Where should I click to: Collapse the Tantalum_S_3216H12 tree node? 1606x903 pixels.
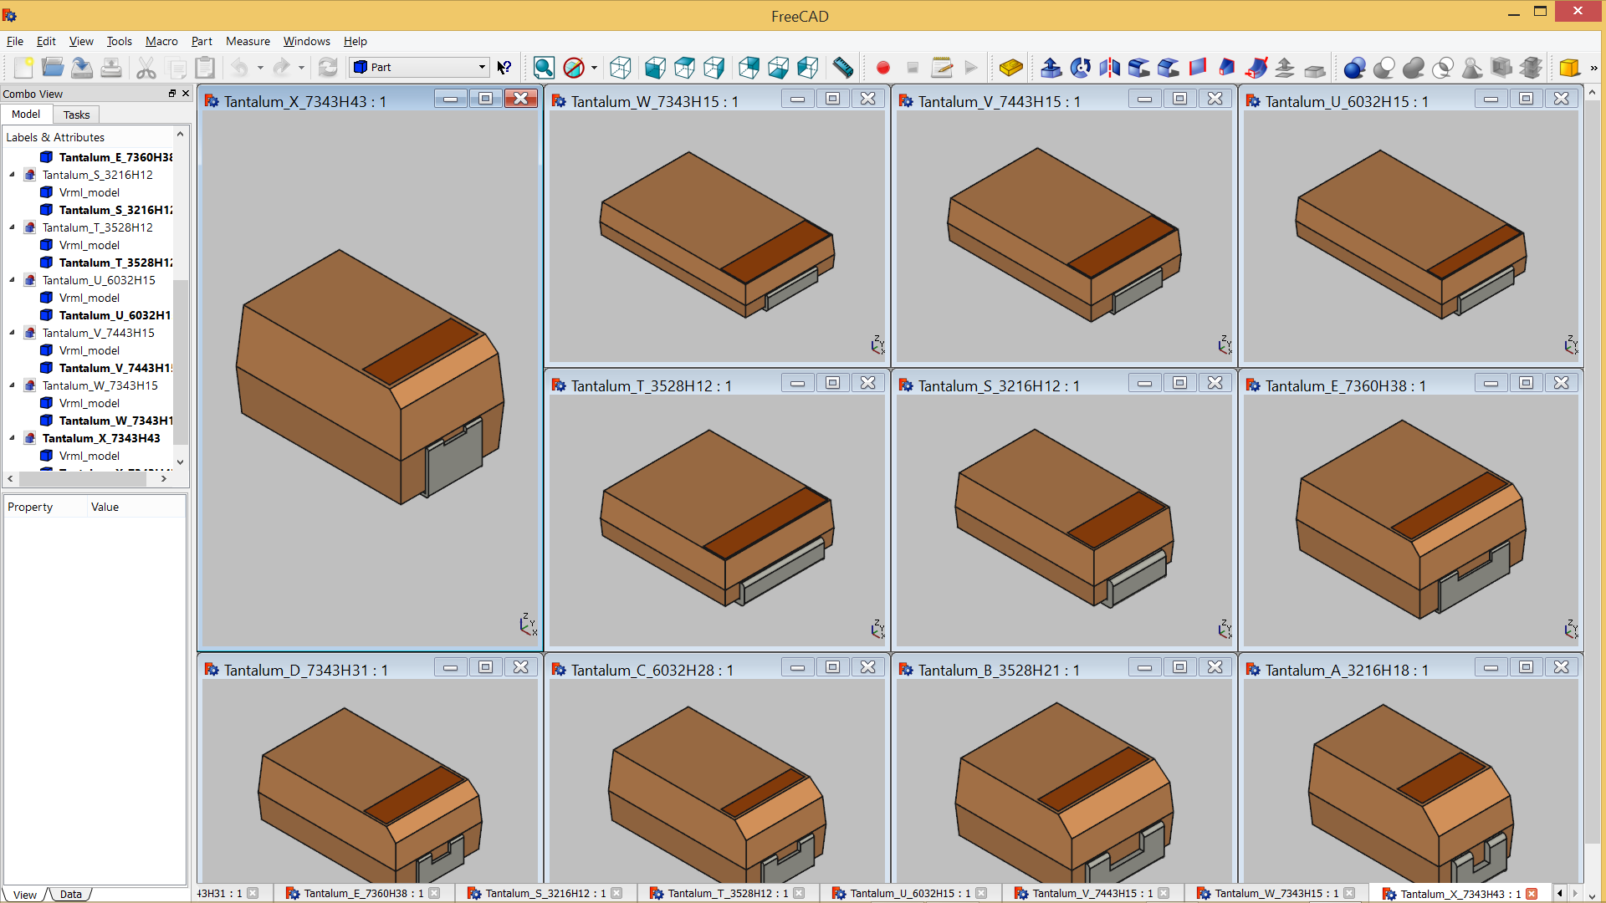[12, 175]
